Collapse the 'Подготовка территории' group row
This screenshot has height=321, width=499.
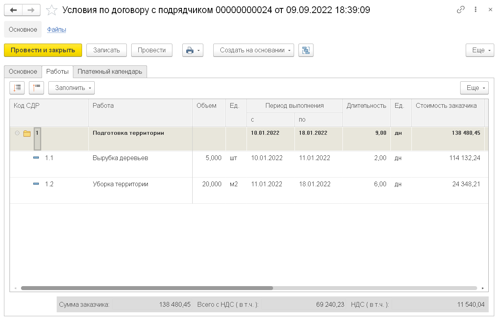point(17,133)
